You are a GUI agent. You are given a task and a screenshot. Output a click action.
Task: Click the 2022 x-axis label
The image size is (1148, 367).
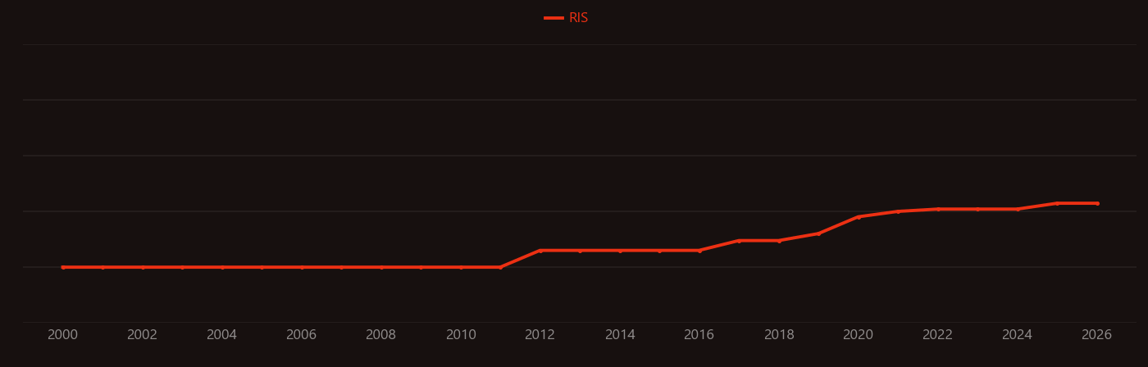tap(938, 335)
